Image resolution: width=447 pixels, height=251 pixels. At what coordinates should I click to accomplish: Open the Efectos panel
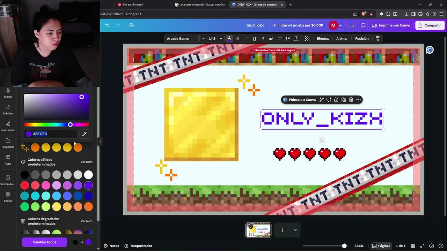click(x=323, y=39)
